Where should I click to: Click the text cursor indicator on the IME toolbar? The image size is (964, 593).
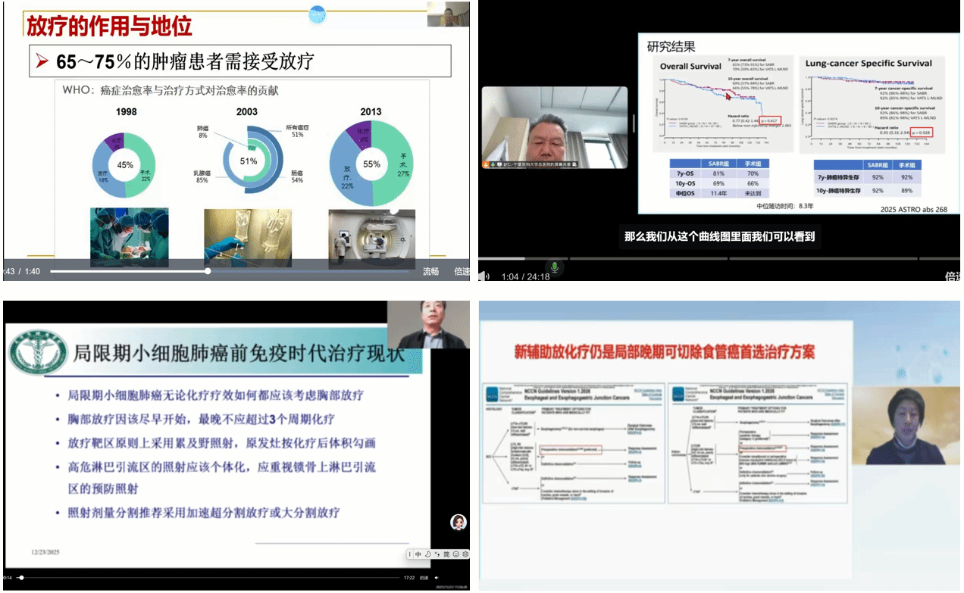tap(410, 554)
